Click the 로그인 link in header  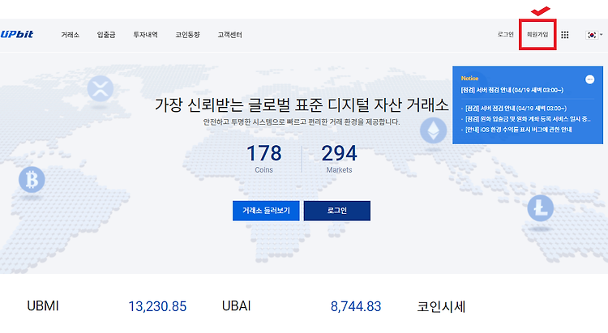tap(506, 35)
